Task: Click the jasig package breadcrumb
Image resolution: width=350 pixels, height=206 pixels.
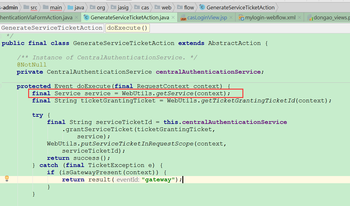Action: click(120, 7)
